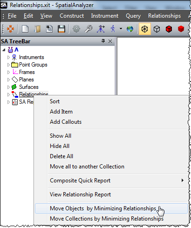
Task: Open the help lifesaver icon in toolbar
Action: tap(10, 29)
